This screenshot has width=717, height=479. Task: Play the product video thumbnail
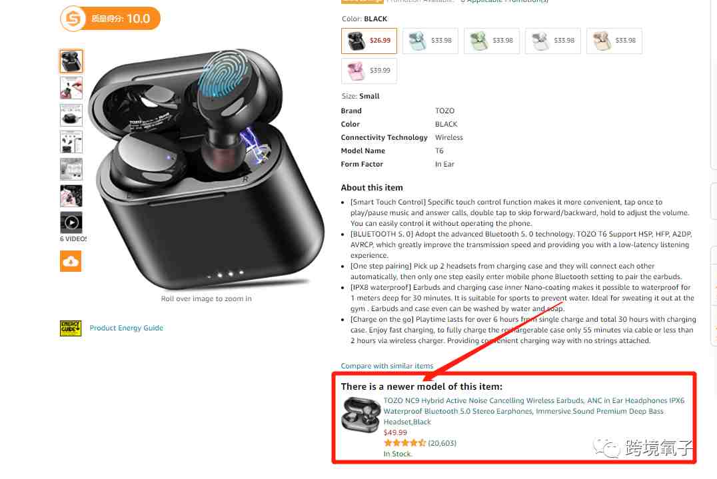click(71, 223)
